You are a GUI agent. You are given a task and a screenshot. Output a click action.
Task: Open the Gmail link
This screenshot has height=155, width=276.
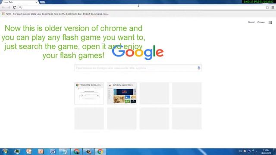coord(251,22)
